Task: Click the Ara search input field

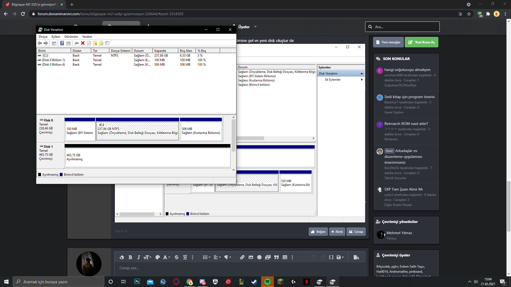Action: point(402,27)
